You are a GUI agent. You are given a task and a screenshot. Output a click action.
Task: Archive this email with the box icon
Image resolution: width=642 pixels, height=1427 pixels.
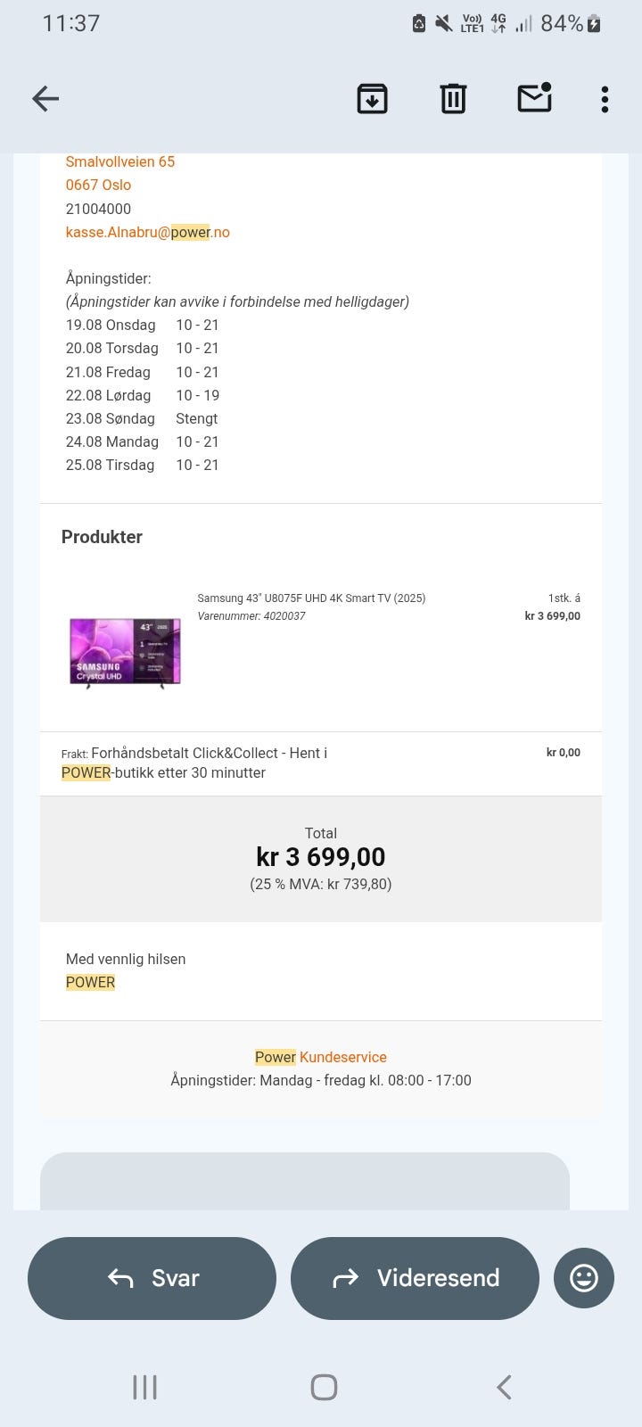372,98
